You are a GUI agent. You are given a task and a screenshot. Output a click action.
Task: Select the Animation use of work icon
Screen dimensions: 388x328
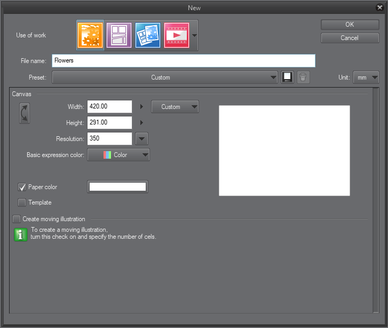point(177,35)
